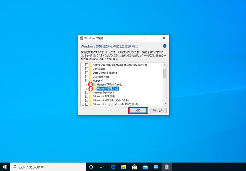Open Mail app from taskbar
Viewport: 246px width, 171px height.
pos(145,167)
